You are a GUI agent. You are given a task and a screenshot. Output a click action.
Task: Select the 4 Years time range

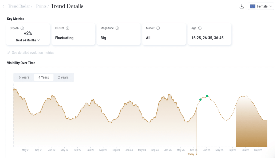click(x=44, y=77)
